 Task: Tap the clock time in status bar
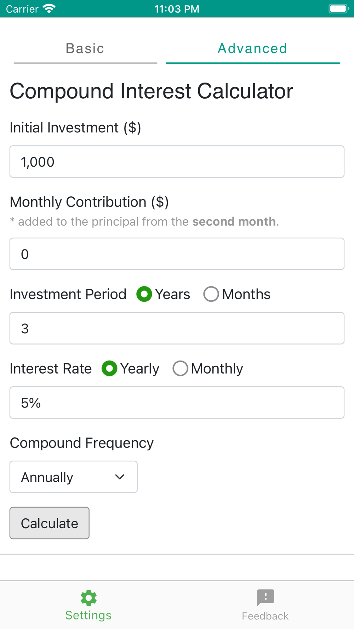[x=177, y=9]
